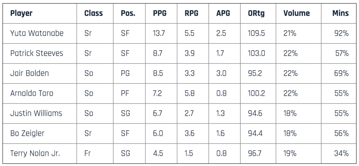Click Jair Bolden's PG position cell
Viewport: 359px width, 166px height.
[x=125, y=73]
